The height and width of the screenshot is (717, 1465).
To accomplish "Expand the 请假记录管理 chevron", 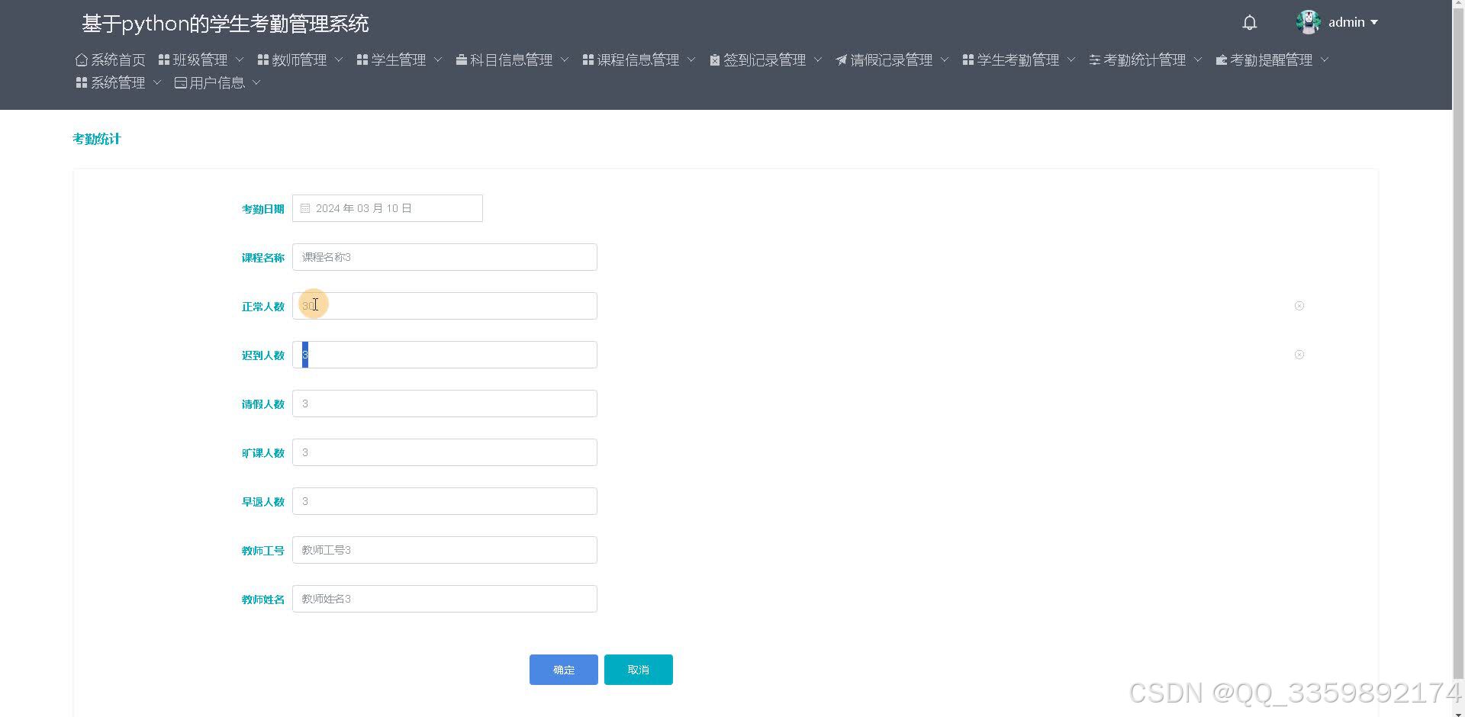I will pyautogui.click(x=945, y=59).
